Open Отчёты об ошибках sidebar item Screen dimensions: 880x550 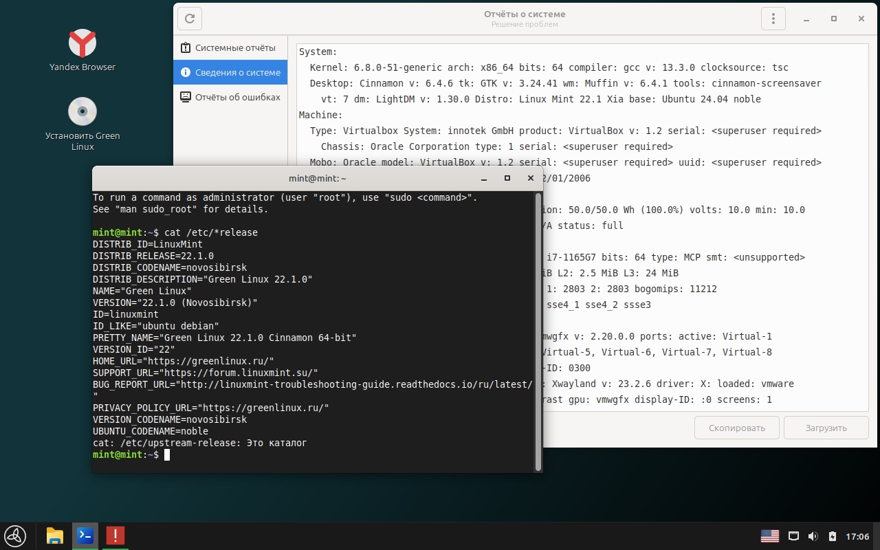pos(230,97)
